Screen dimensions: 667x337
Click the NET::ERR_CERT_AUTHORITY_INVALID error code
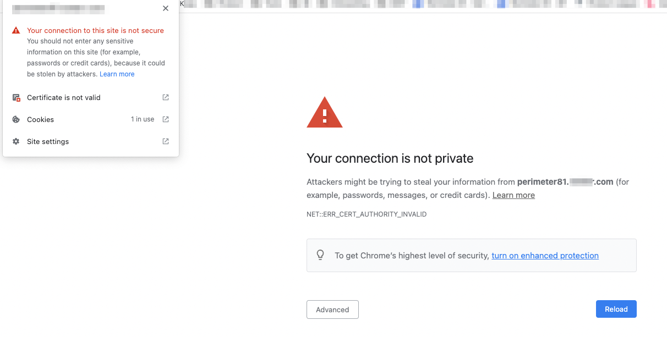(367, 214)
